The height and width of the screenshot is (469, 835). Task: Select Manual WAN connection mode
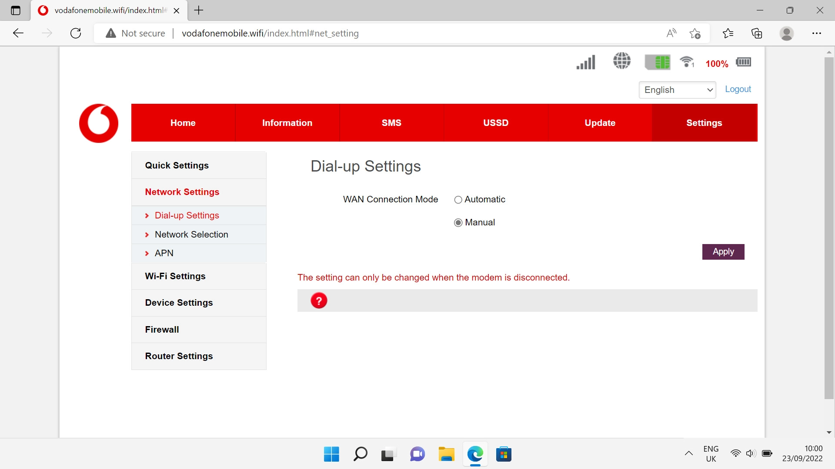coord(458,223)
